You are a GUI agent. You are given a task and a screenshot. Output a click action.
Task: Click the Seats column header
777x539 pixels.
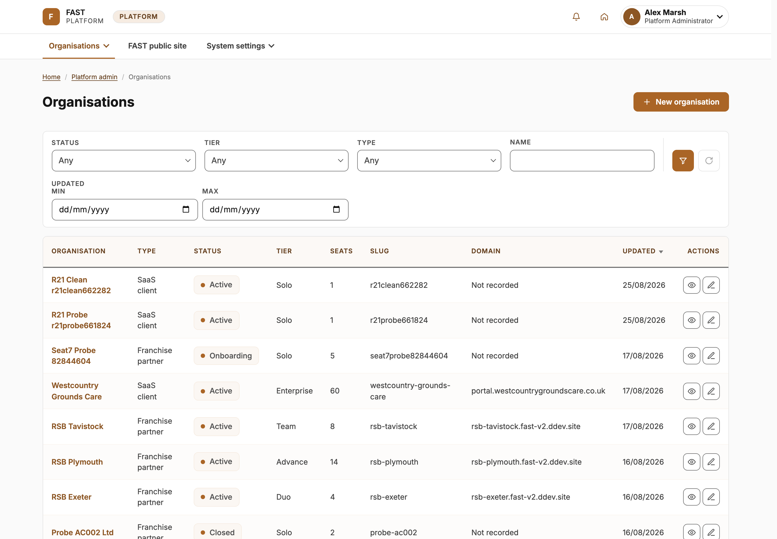click(341, 251)
